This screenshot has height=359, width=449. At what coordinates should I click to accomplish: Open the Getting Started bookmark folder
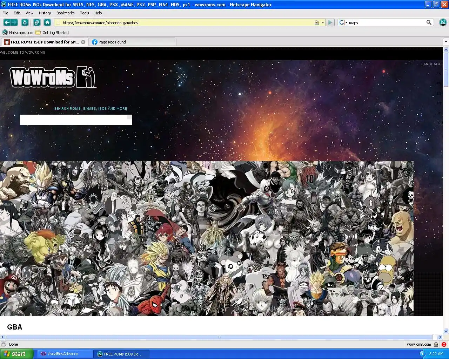38,33
